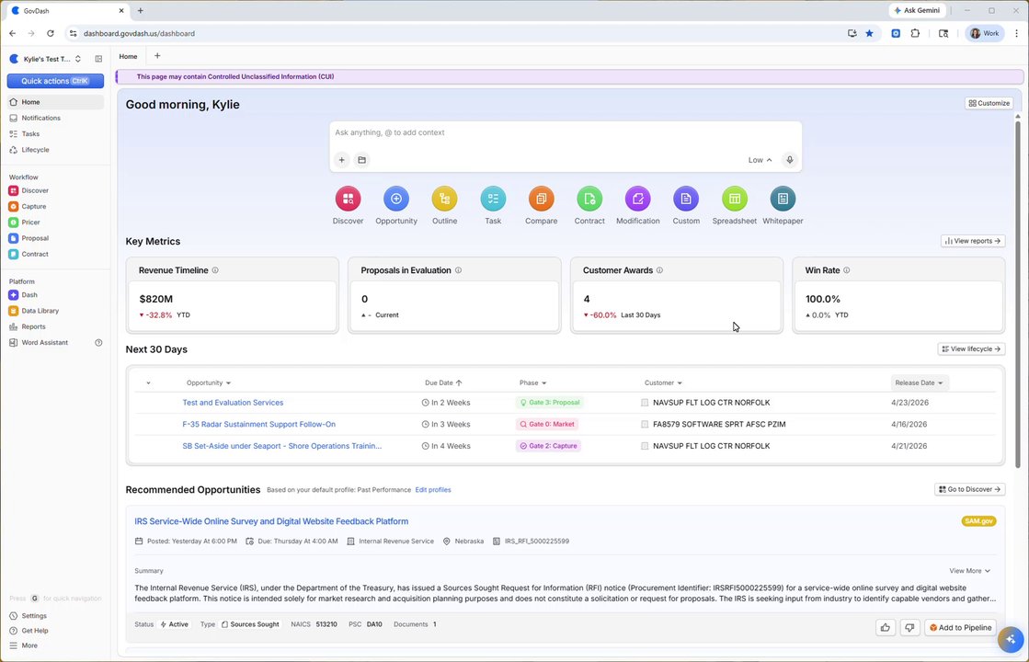Image resolution: width=1029 pixels, height=662 pixels.
Task: Click the Spreadsheet circle icon
Action: (735, 199)
